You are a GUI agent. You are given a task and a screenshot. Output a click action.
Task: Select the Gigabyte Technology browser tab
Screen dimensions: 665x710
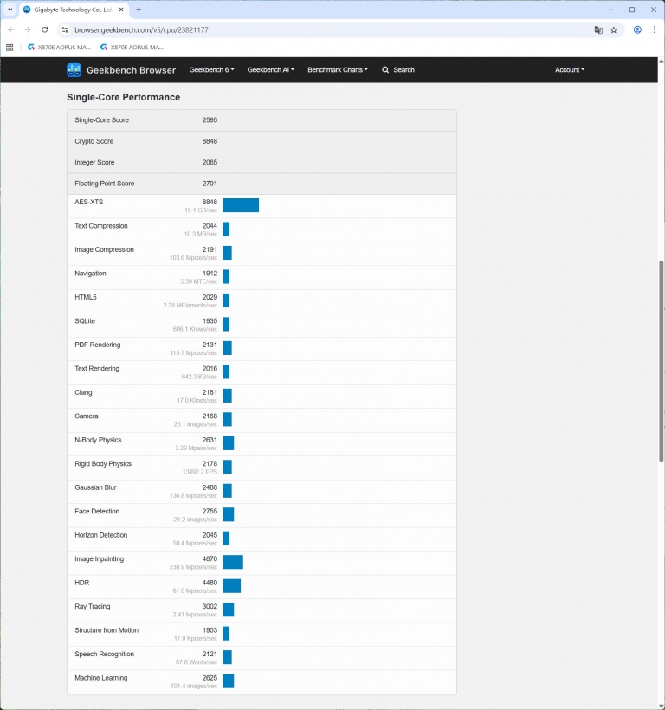pyautogui.click(x=74, y=10)
